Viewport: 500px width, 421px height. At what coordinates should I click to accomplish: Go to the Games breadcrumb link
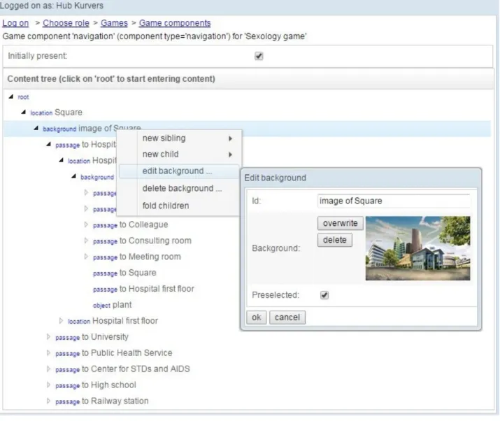tap(114, 23)
